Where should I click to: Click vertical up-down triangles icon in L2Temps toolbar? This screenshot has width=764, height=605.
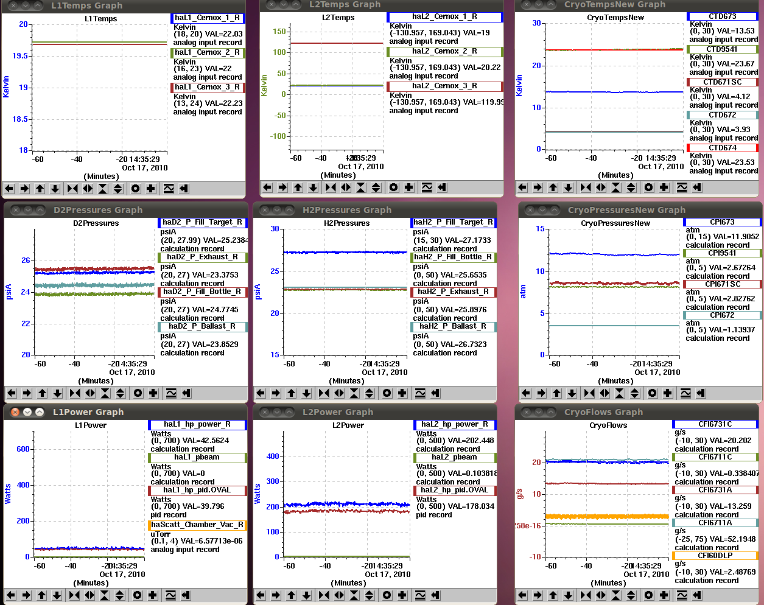tap(376, 187)
